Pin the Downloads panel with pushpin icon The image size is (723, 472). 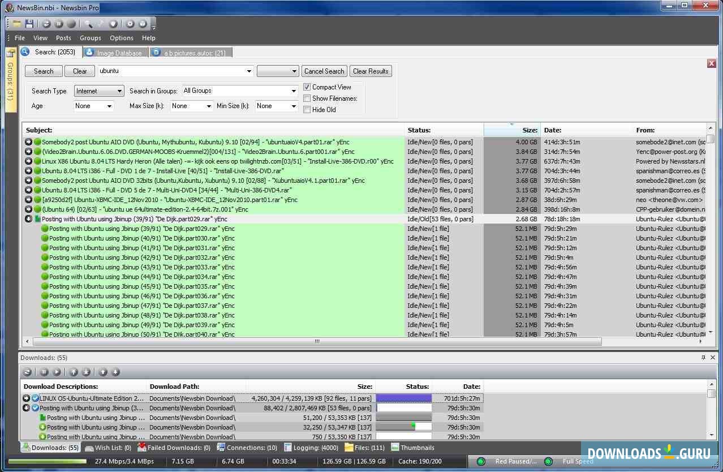703,358
